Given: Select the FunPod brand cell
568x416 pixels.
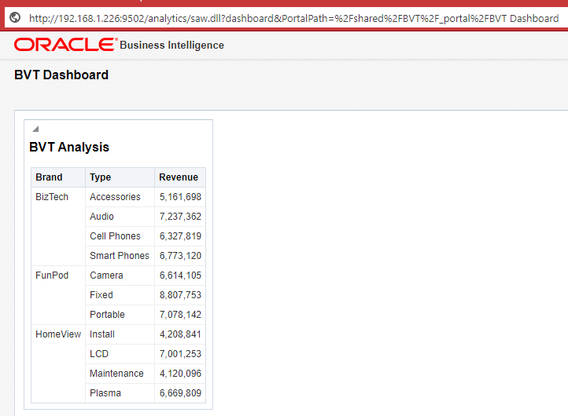Looking at the screenshot, I should coord(58,295).
